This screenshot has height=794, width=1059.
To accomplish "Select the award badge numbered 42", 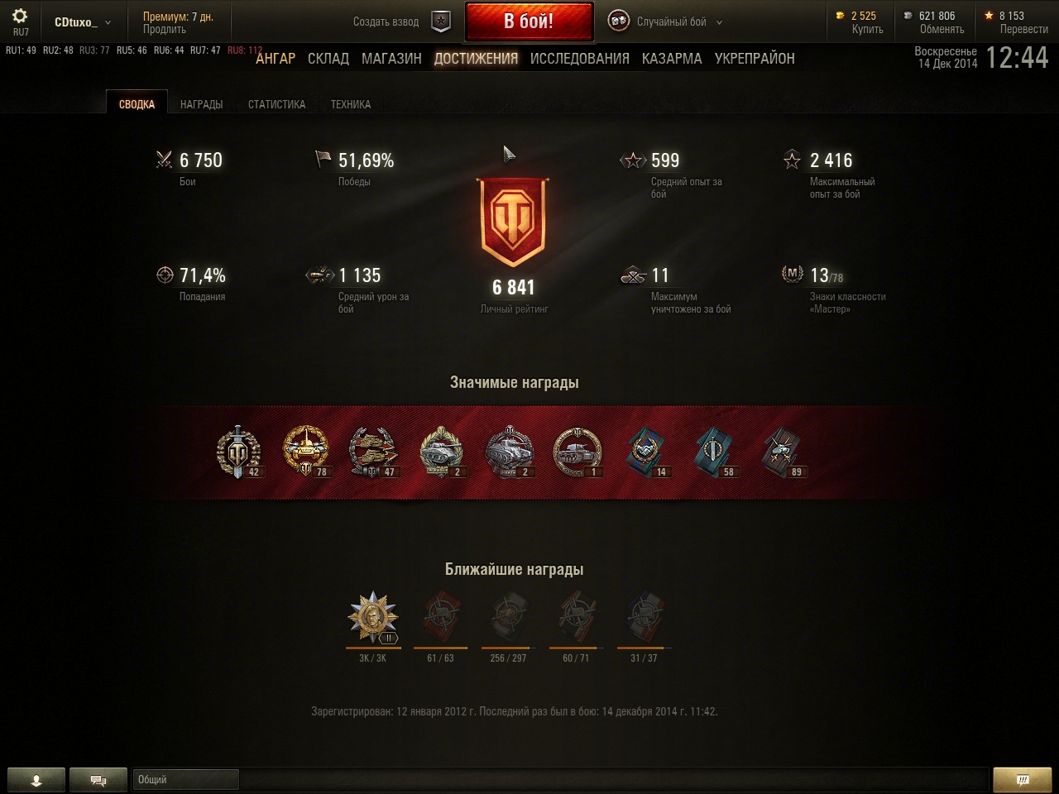I will [x=238, y=452].
